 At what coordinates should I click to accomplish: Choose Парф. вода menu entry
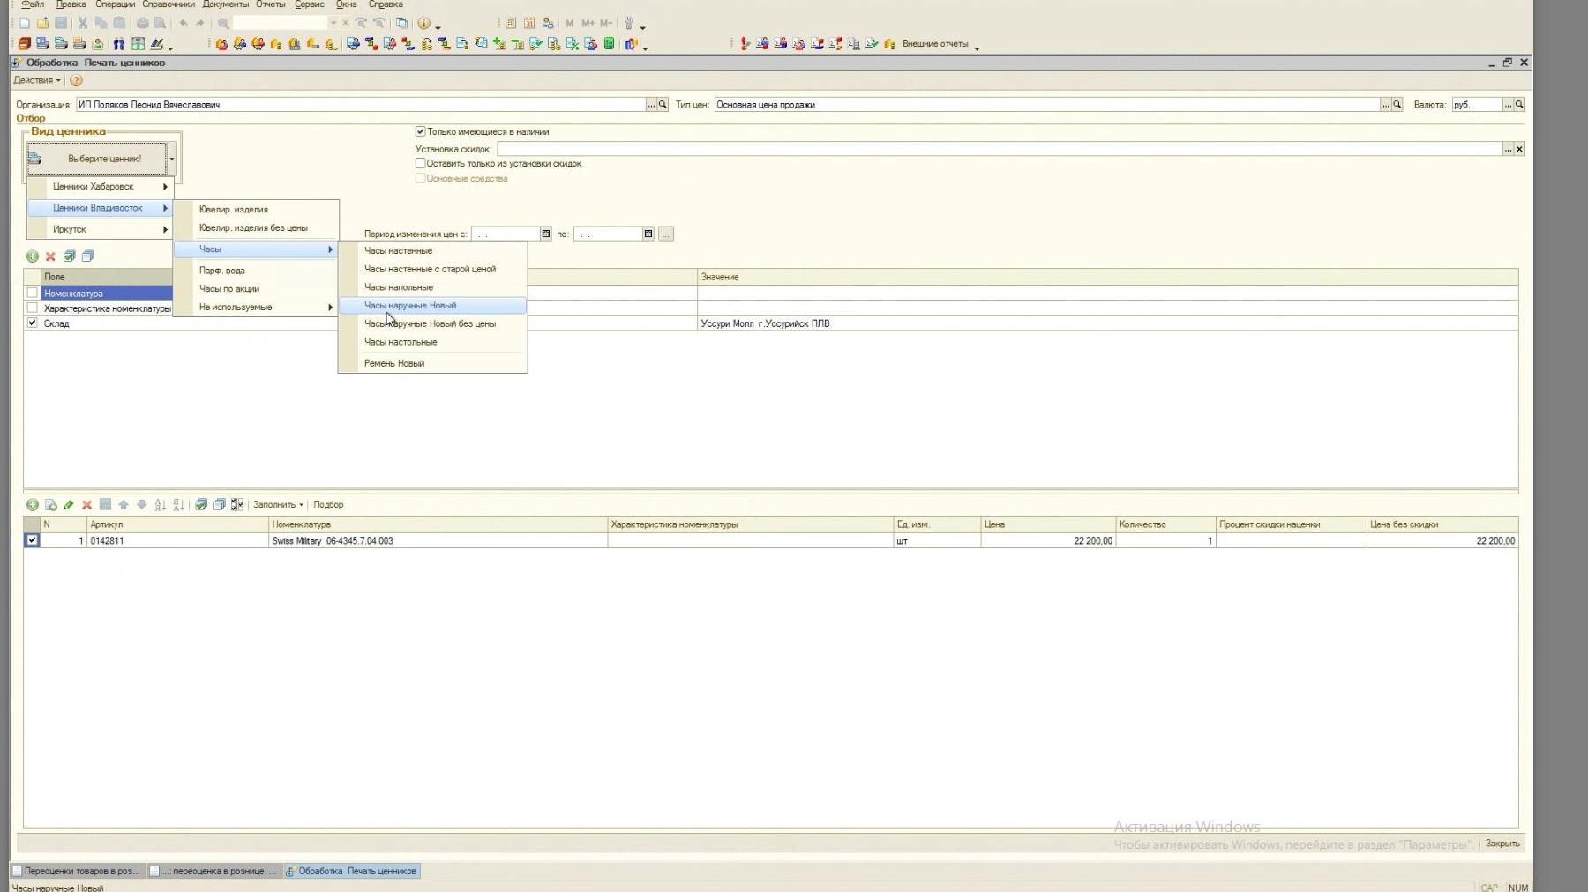(256, 271)
